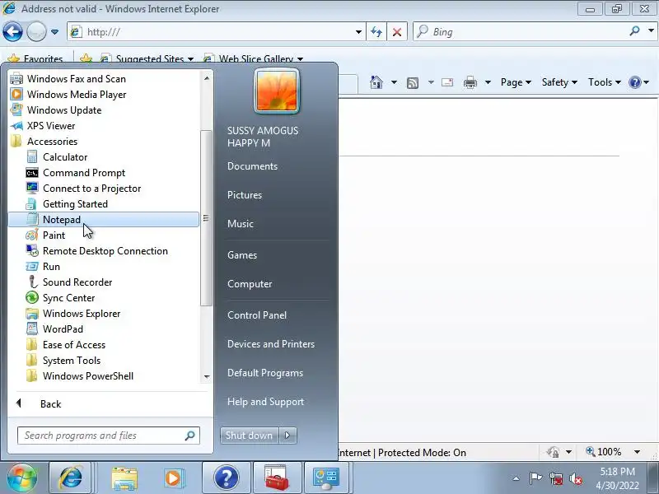Open the Run dialog entry
This screenshot has width=659, height=494.
[x=43, y=266]
